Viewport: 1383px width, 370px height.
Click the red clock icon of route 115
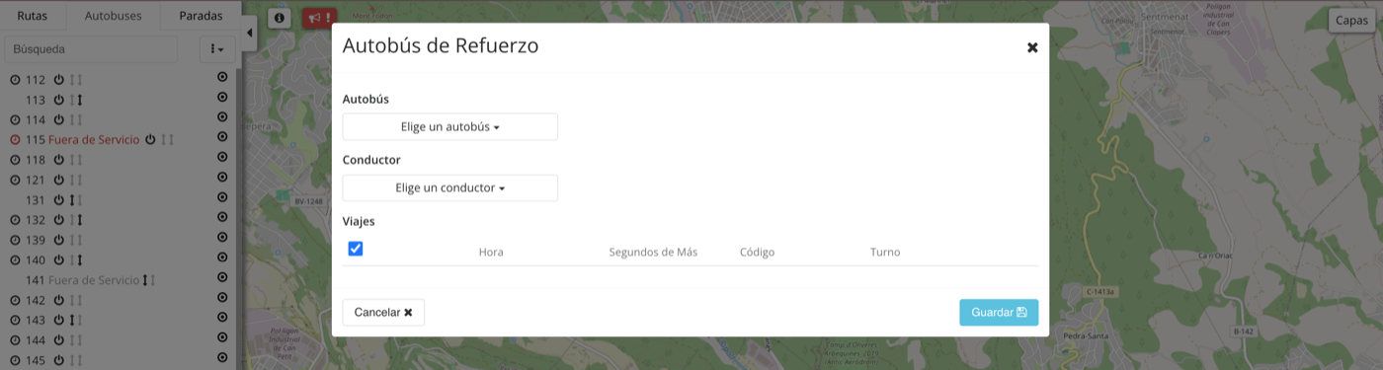point(15,140)
